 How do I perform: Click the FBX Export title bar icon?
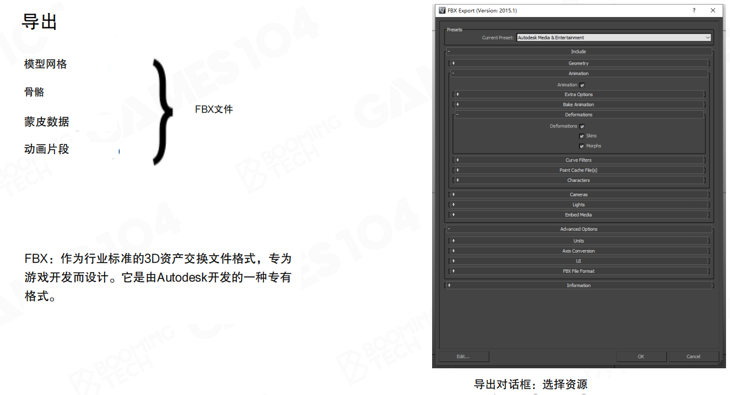442,10
